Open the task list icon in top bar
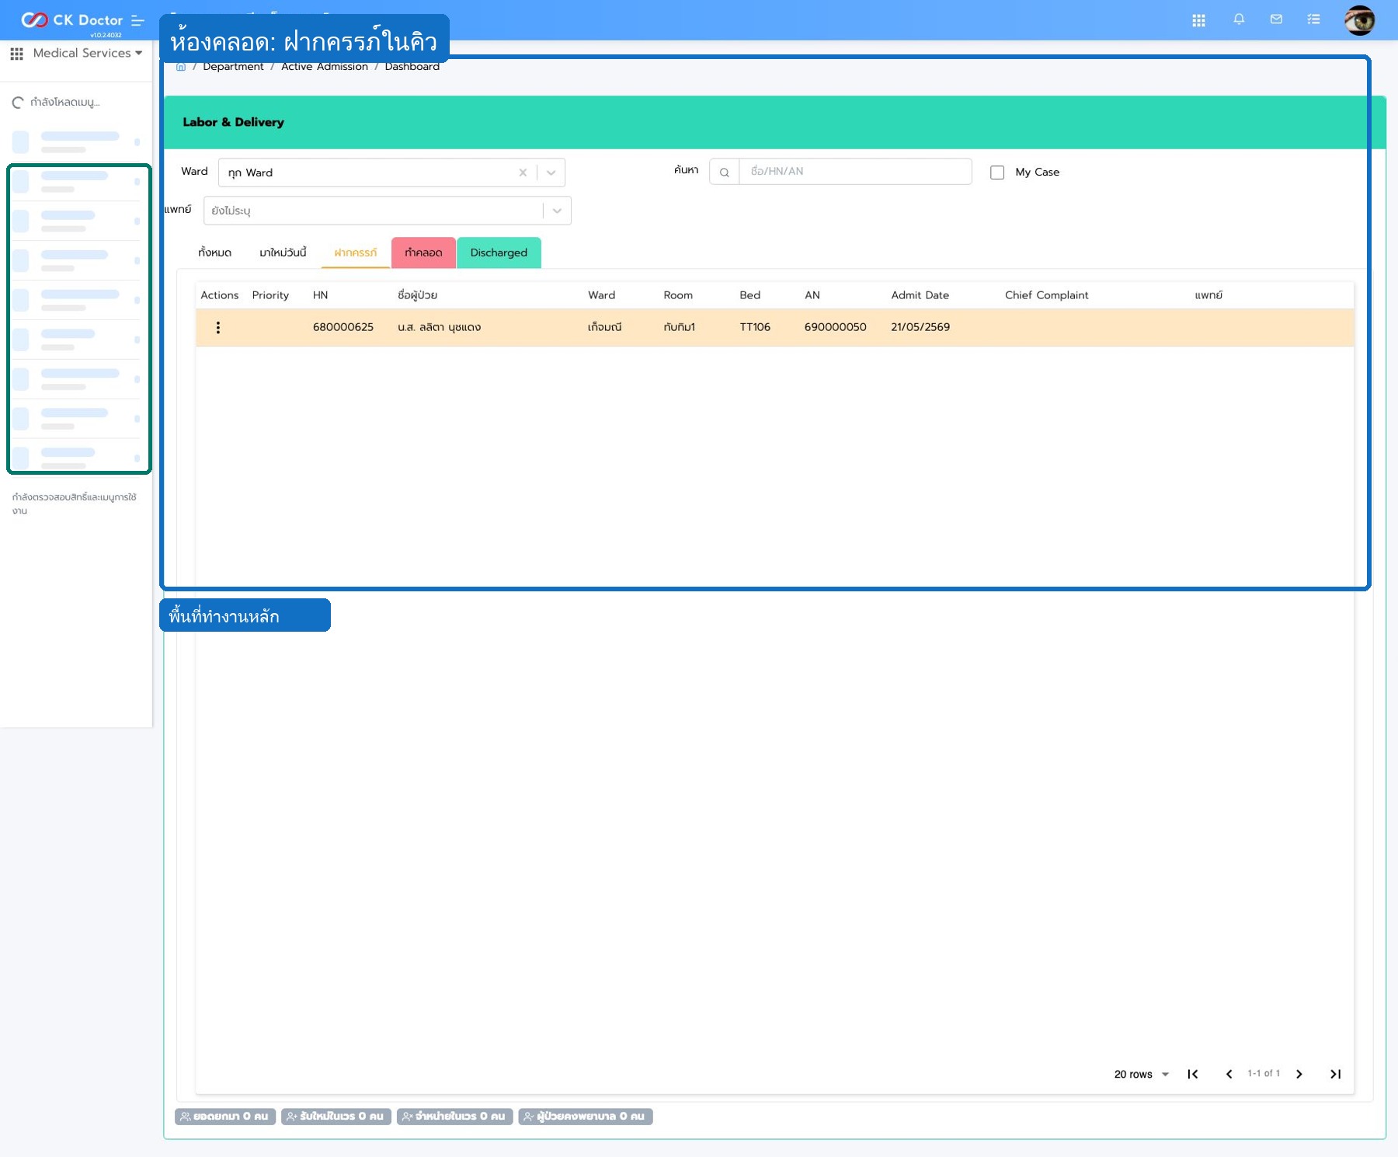This screenshot has width=1398, height=1157. coord(1313,19)
